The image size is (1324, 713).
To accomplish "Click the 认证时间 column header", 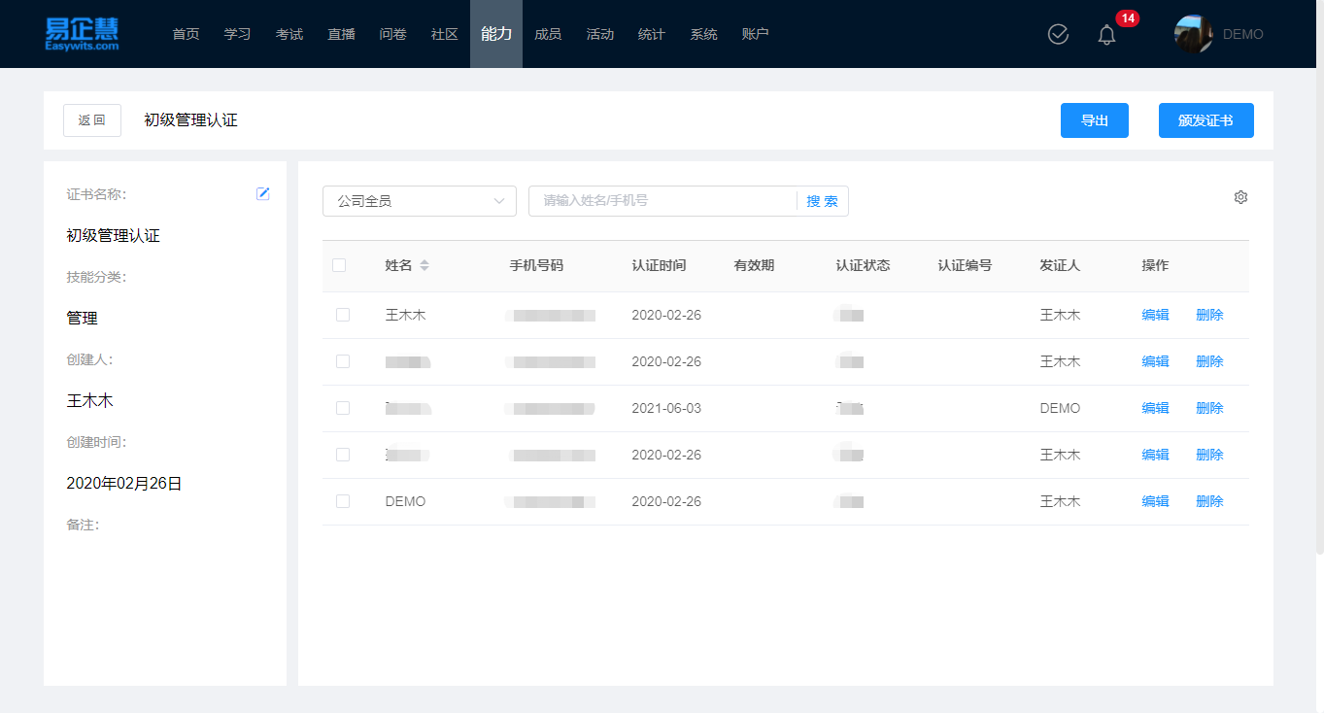I will pos(659,265).
